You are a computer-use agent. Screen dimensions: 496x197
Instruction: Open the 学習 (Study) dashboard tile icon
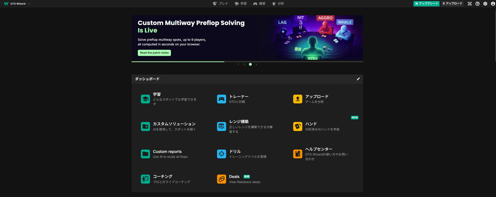pos(145,99)
